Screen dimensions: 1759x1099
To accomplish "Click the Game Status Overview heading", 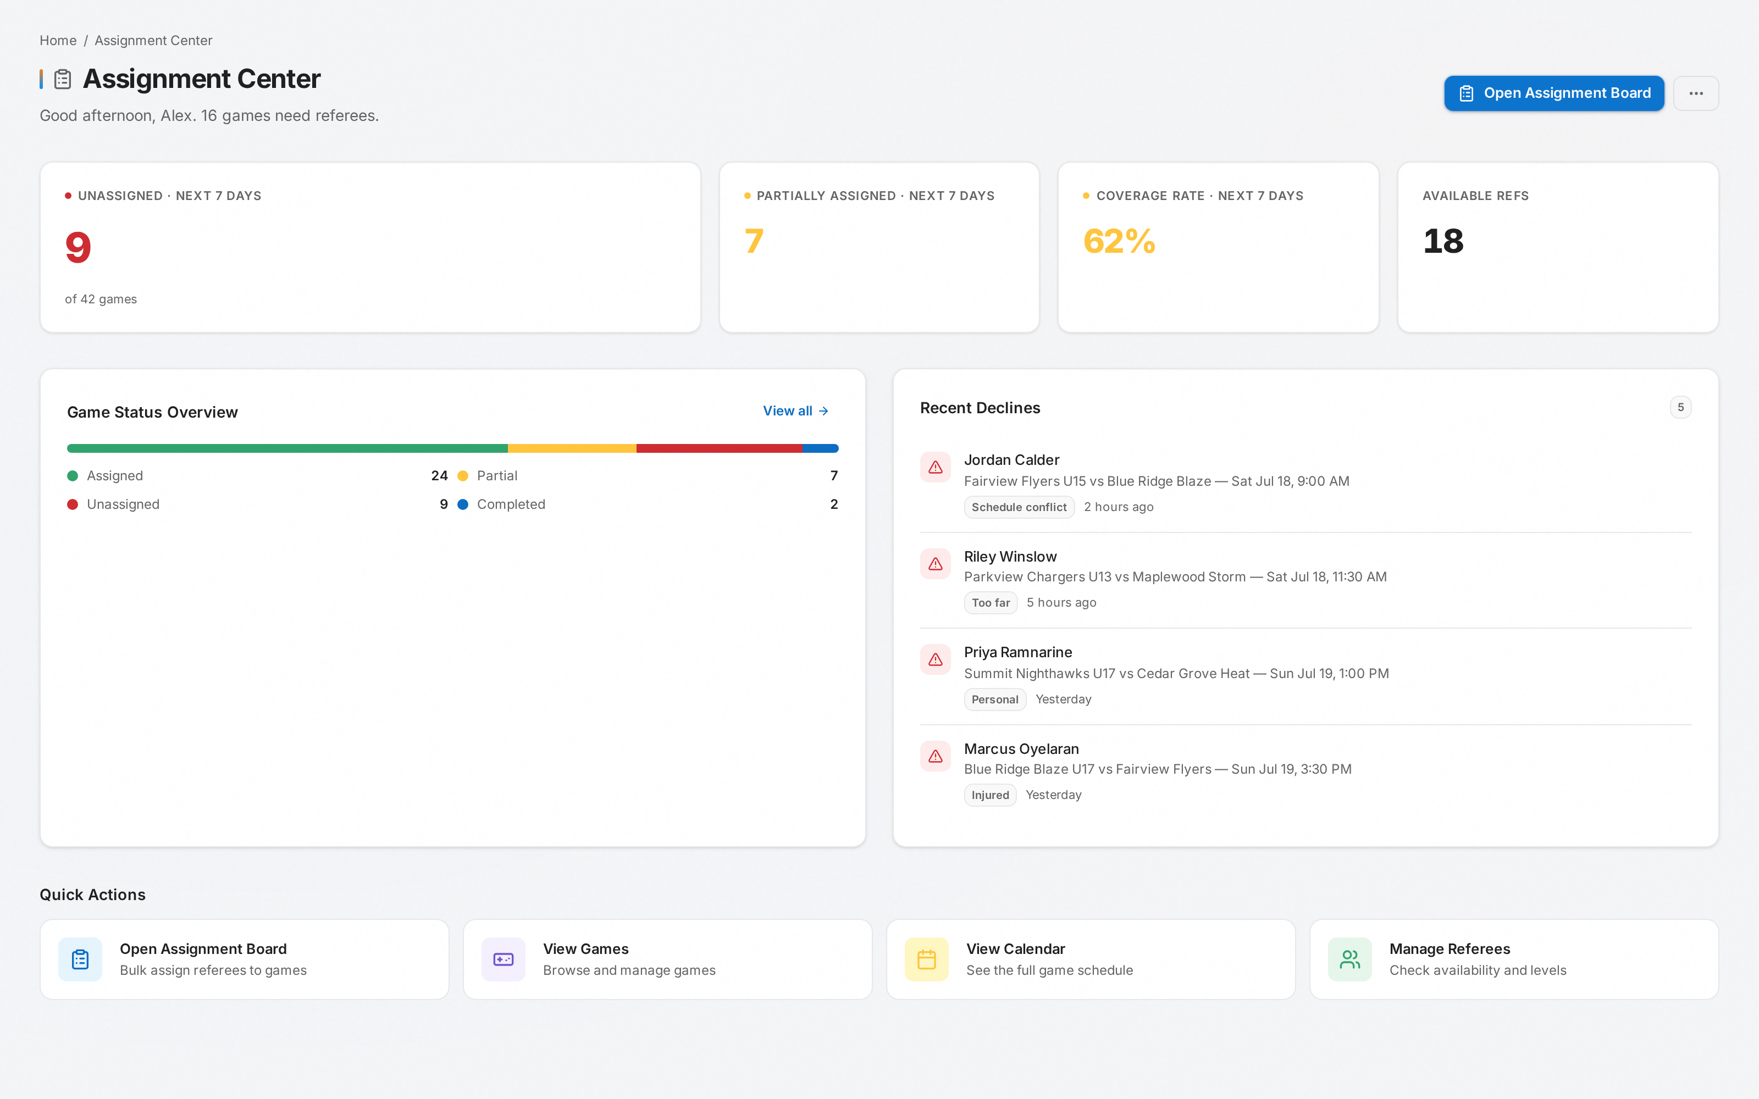I will pos(153,412).
